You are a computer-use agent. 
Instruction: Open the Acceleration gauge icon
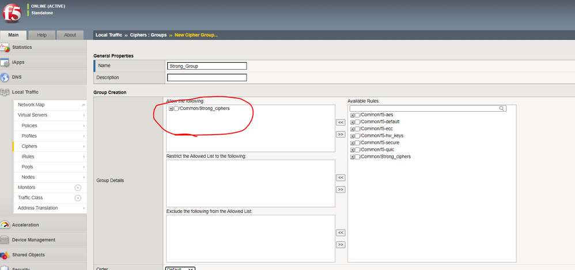[5, 225]
